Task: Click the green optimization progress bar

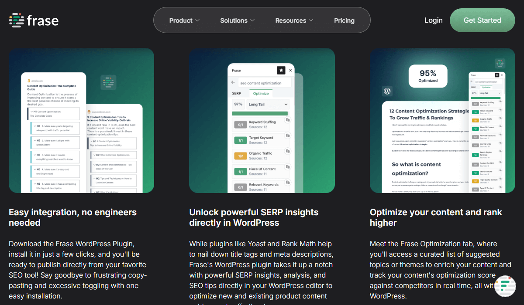Action: tap(260, 114)
